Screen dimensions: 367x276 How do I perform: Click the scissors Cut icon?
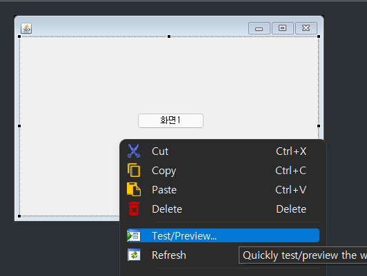(134, 151)
